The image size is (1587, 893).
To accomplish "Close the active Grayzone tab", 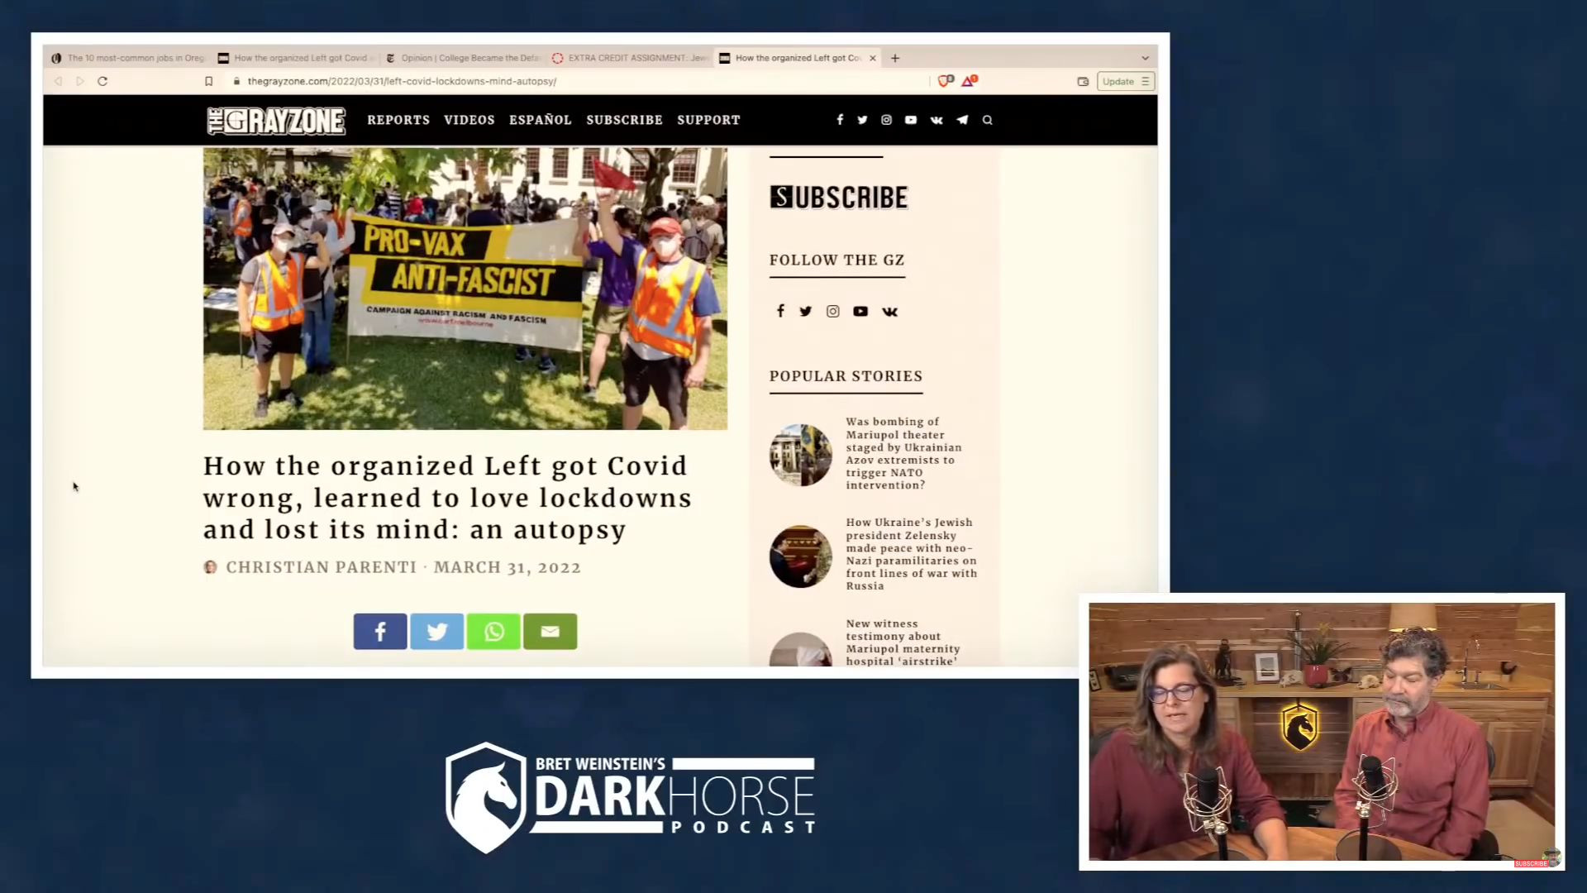I will pyautogui.click(x=873, y=58).
